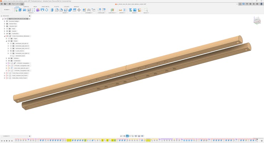Open the Design workspace dropdown
Image resolution: width=264 pixels, height=143 pixels.
[7, 10]
